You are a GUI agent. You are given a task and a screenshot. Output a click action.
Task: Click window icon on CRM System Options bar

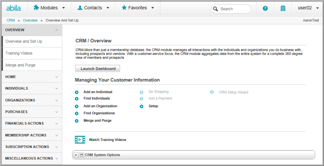pyautogui.click(x=82, y=155)
